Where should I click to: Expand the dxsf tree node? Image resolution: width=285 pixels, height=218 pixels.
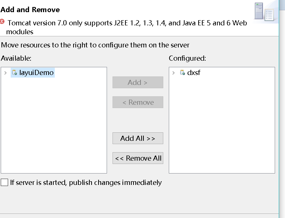174,73
